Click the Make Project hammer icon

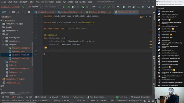click(23, 7)
